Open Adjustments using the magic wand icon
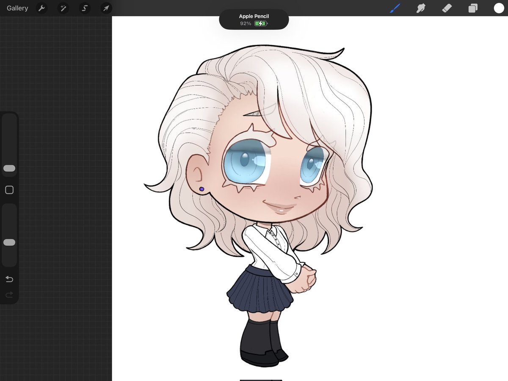 [63, 8]
